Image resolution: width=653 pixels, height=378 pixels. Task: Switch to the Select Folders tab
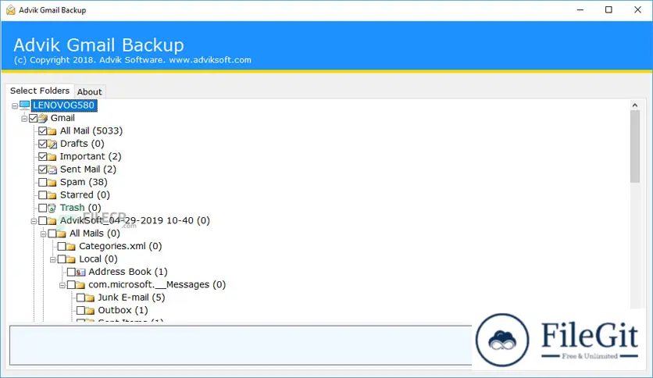point(40,91)
